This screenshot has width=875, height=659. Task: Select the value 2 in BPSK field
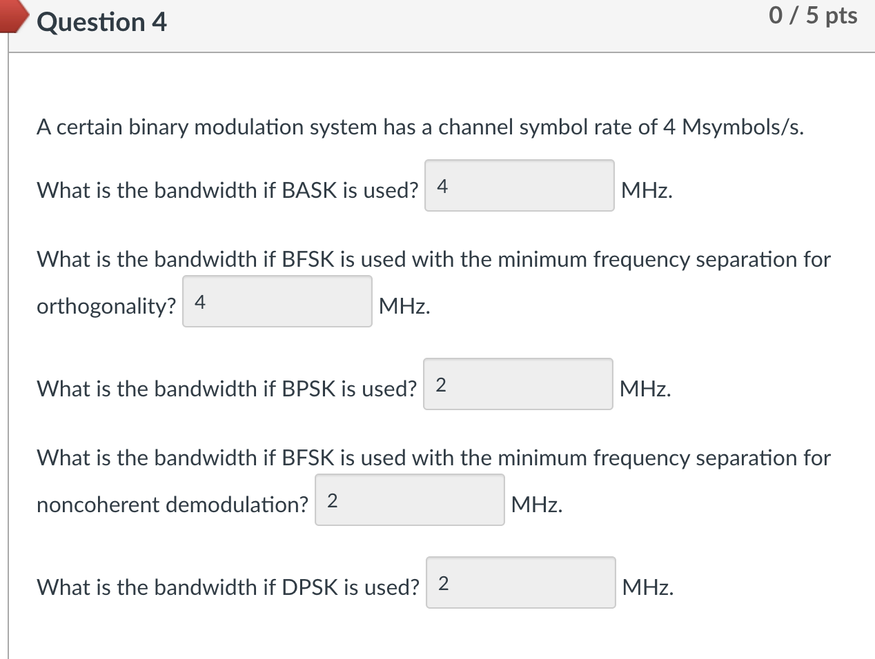coord(440,383)
